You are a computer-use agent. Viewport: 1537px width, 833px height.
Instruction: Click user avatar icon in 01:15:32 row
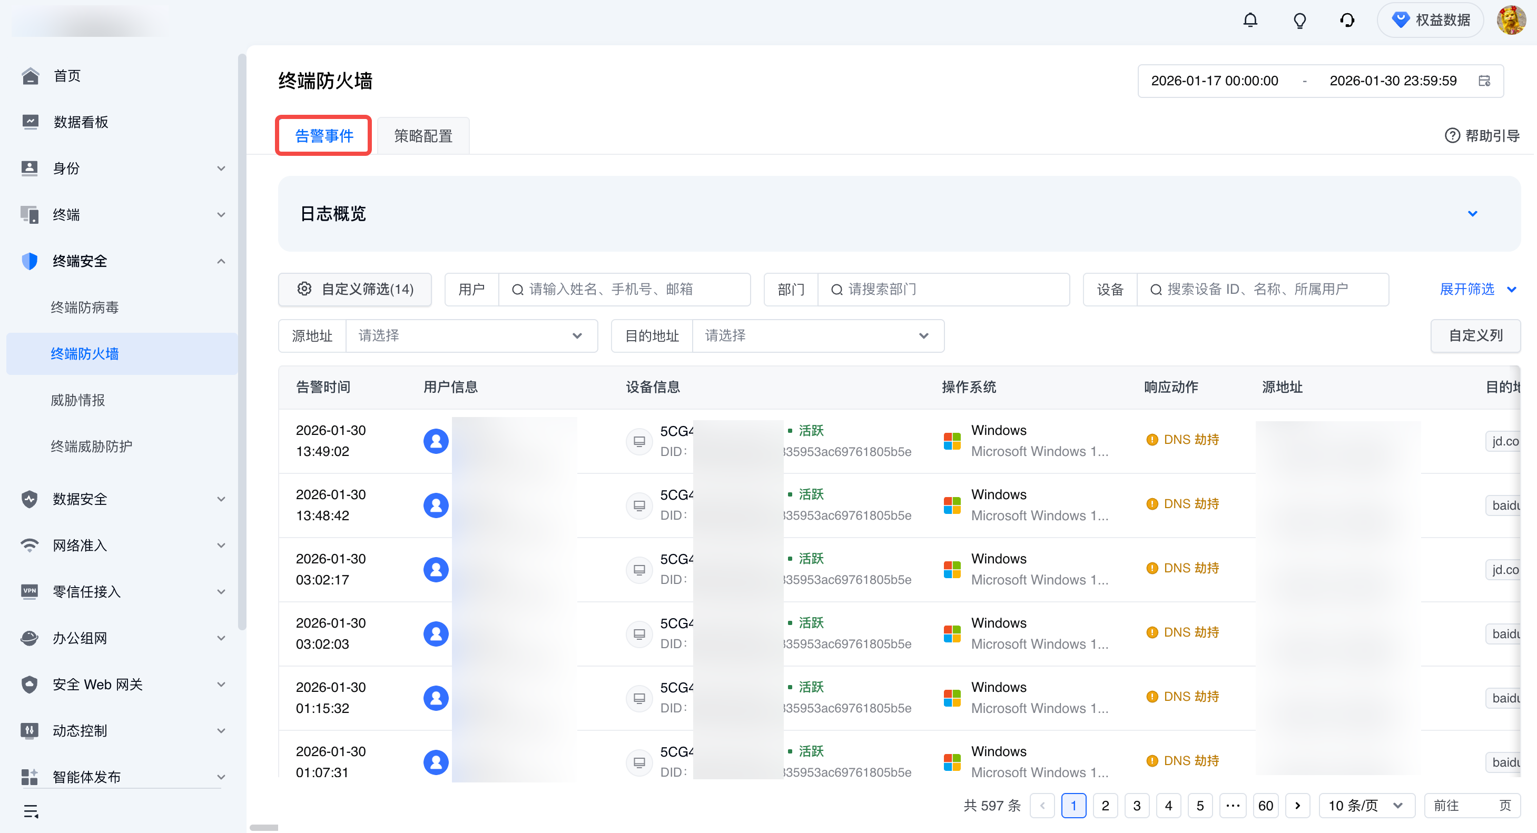[436, 698]
